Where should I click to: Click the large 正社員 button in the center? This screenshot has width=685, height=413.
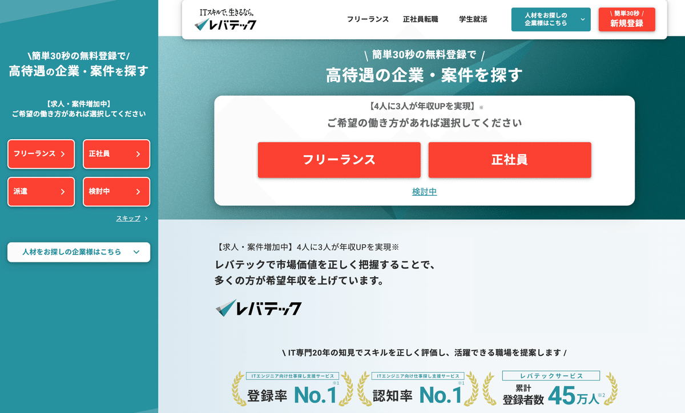510,160
